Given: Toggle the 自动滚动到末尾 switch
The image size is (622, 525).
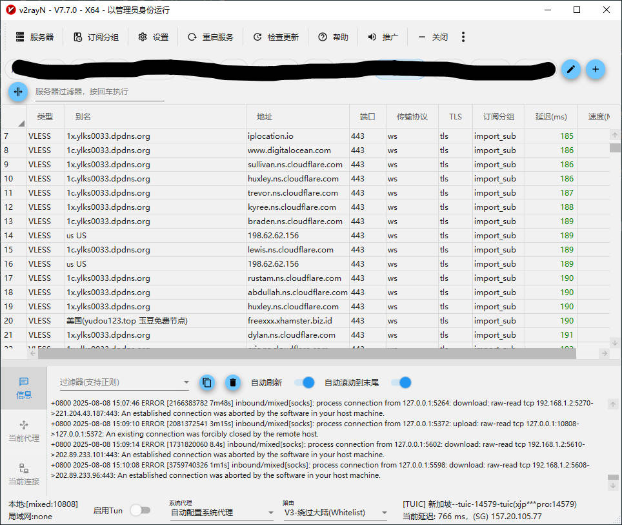Looking at the screenshot, I should point(401,382).
